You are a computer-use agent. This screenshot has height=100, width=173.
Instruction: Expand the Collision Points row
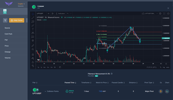point(52,91)
